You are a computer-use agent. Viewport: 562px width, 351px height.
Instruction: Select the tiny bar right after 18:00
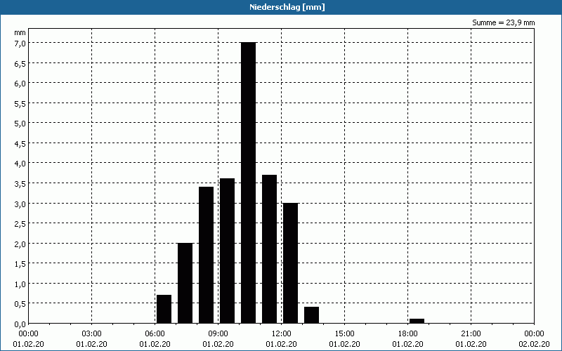[417, 321]
